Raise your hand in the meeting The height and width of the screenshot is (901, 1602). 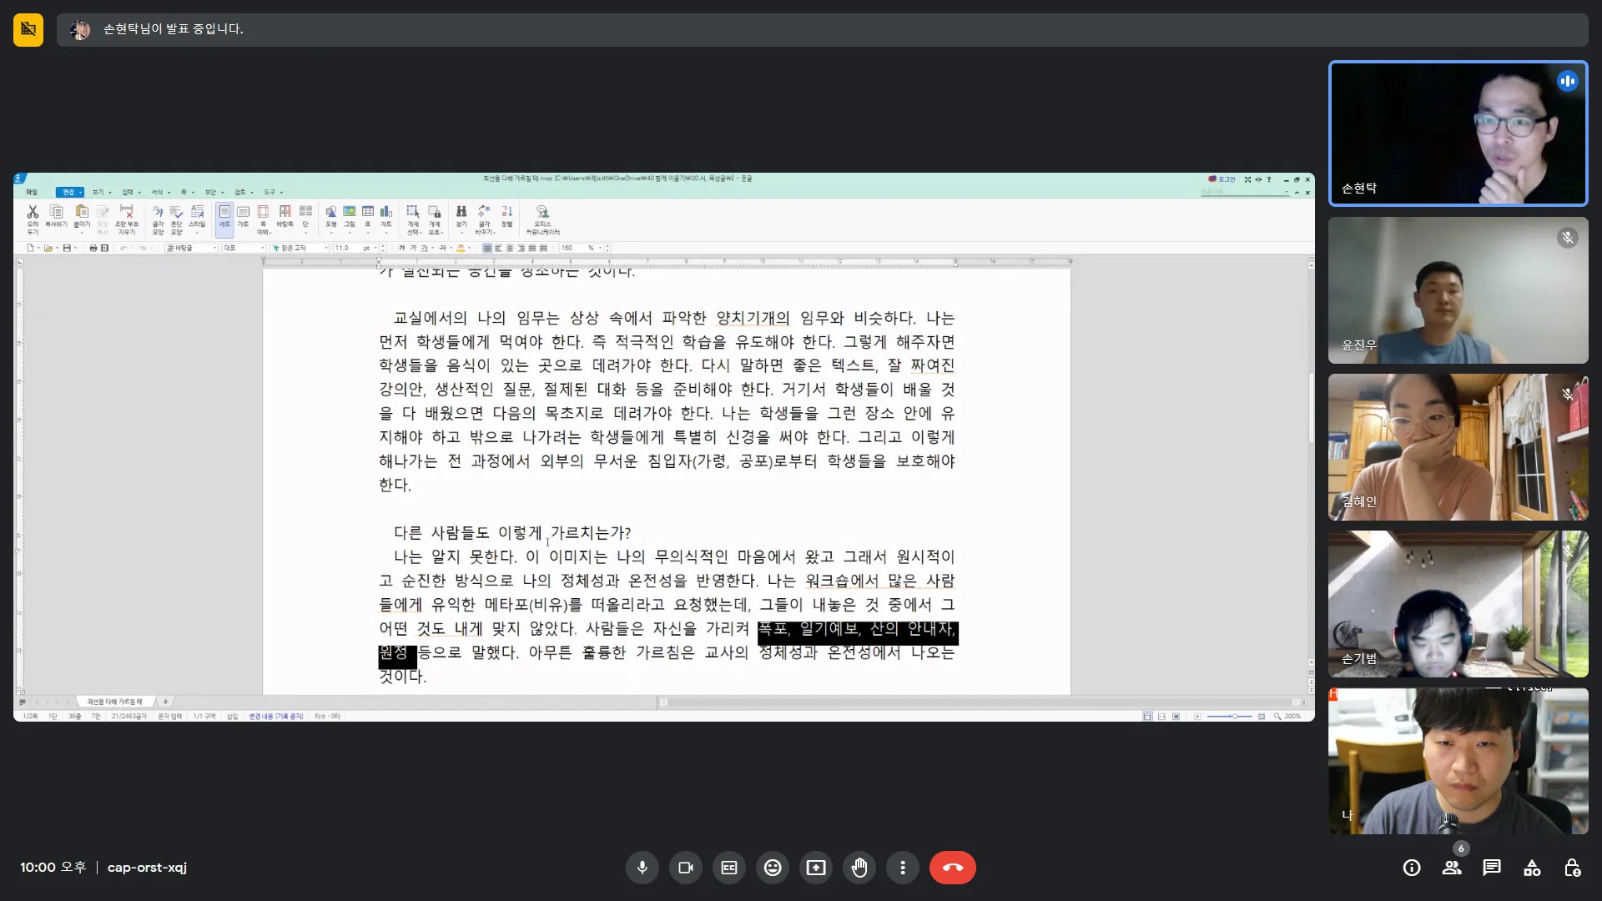[x=859, y=868]
